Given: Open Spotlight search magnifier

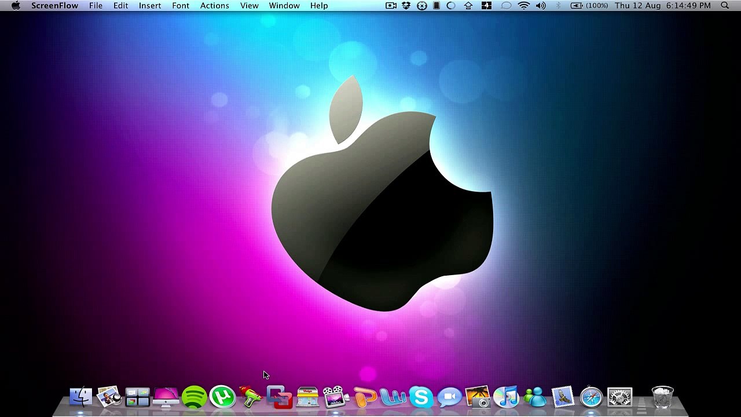Looking at the screenshot, I should coord(725,6).
